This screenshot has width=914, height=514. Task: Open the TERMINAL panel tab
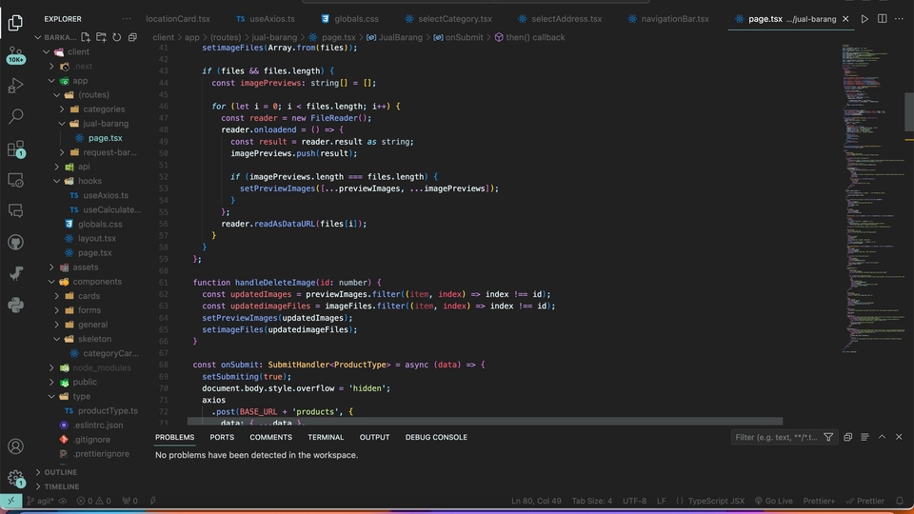click(x=326, y=437)
